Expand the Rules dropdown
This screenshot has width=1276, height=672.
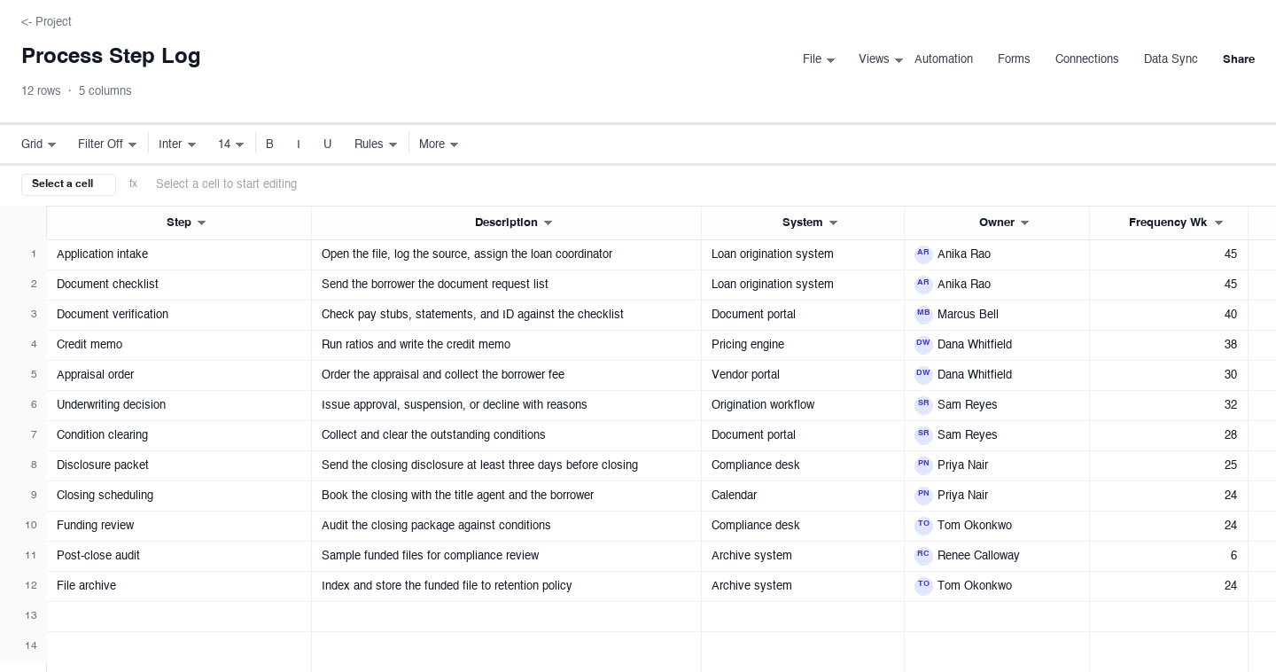pos(376,144)
